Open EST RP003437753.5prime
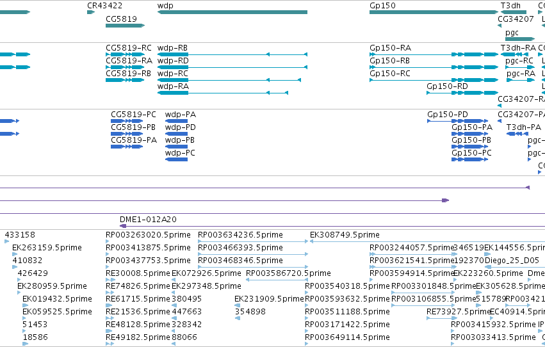Screen dimensions: 545x347 (x=108, y=267)
